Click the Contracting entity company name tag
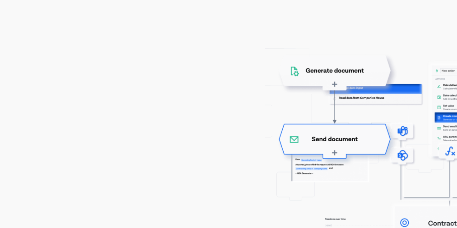This screenshot has width=457, height=228. pyautogui.click(x=312, y=169)
